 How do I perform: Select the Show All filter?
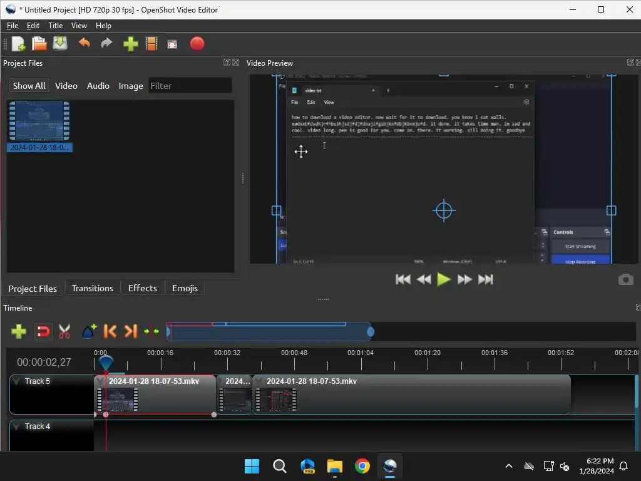tap(29, 86)
